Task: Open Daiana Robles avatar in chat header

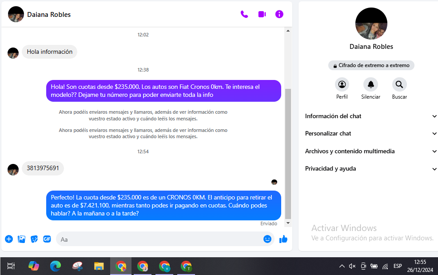Action: pyautogui.click(x=16, y=14)
